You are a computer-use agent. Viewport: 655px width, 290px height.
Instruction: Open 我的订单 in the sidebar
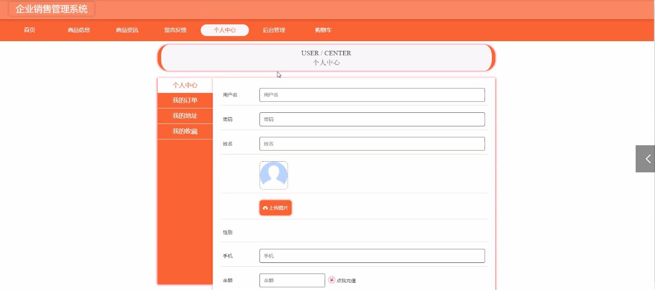[185, 101]
